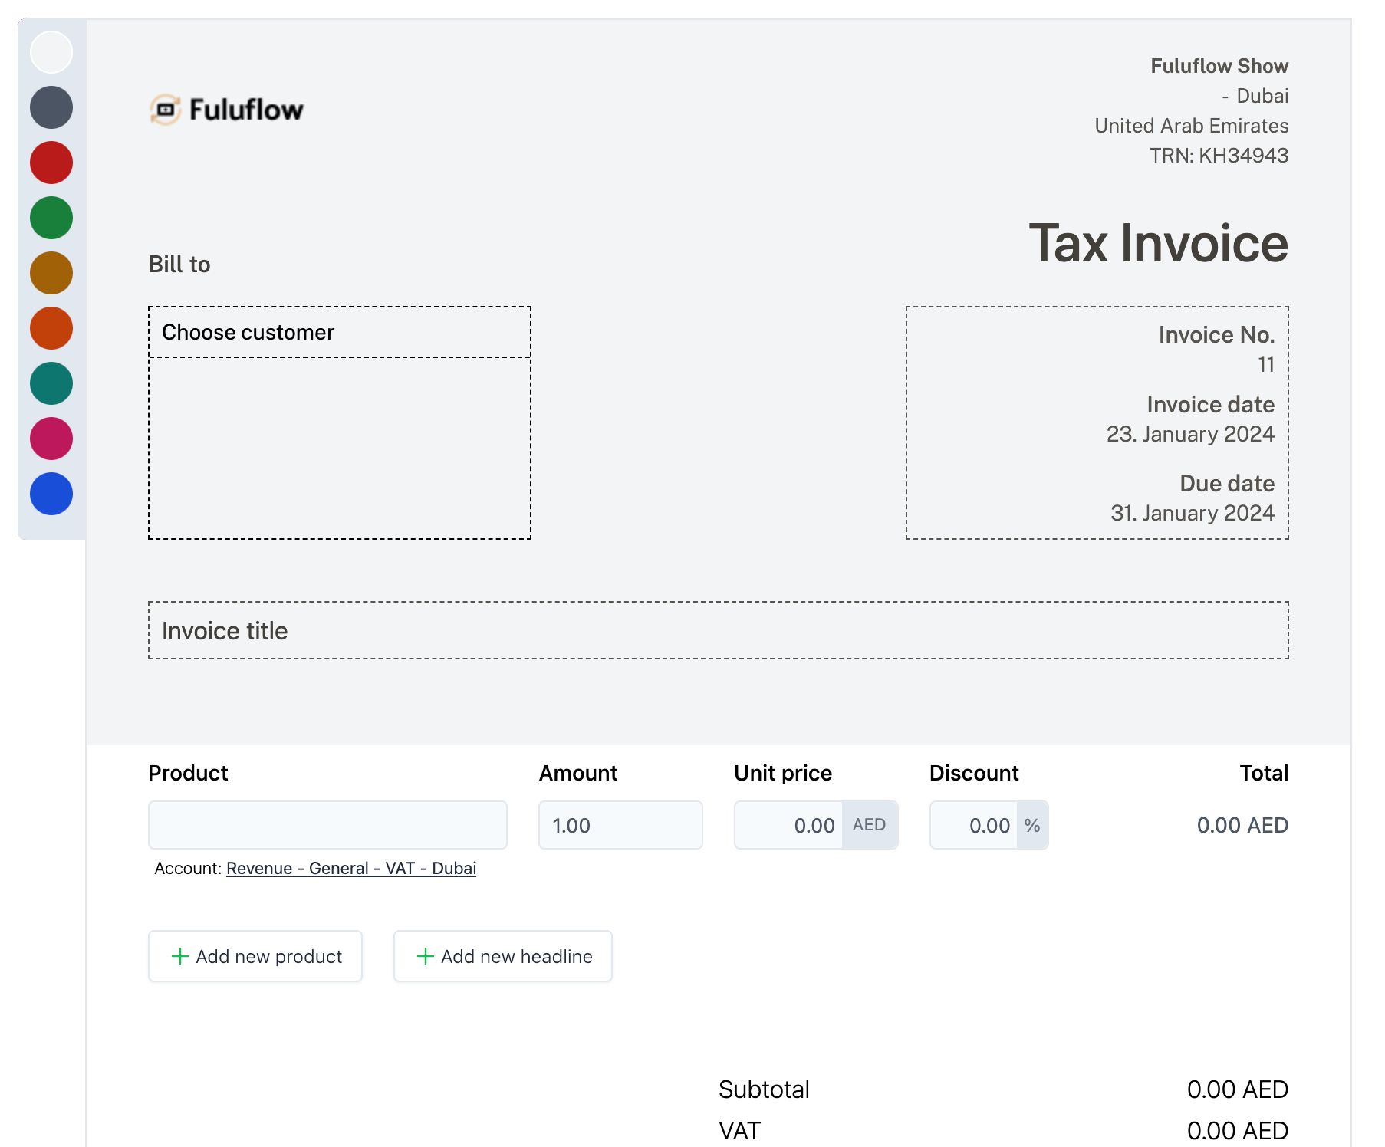This screenshot has width=1385, height=1147.
Task: Click the Invoice title field
Action: (x=718, y=630)
